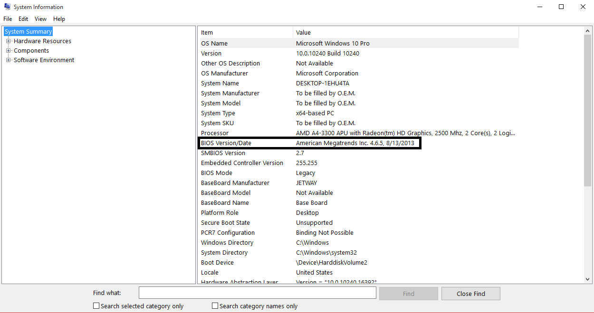Click the System Information title bar icon
The width and height of the screenshot is (594, 313).
(x=7, y=7)
